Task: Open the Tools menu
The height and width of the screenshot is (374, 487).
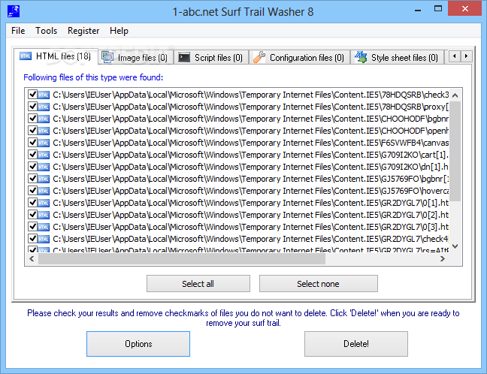Action: 46,31
